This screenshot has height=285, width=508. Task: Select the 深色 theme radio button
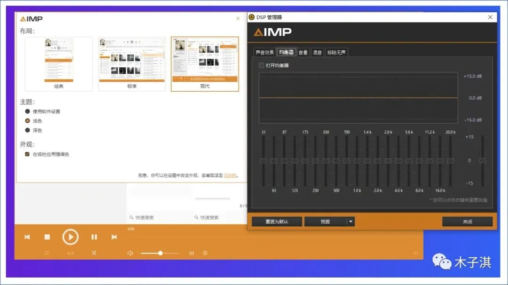[28, 130]
